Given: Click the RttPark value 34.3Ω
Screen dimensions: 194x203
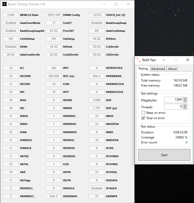Looking at the screenshot, I should pyautogui.click(x=54, y=47).
